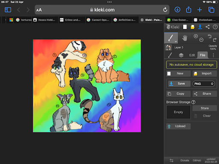
Task: Click the Kleki logo
Action: pos(173,27)
